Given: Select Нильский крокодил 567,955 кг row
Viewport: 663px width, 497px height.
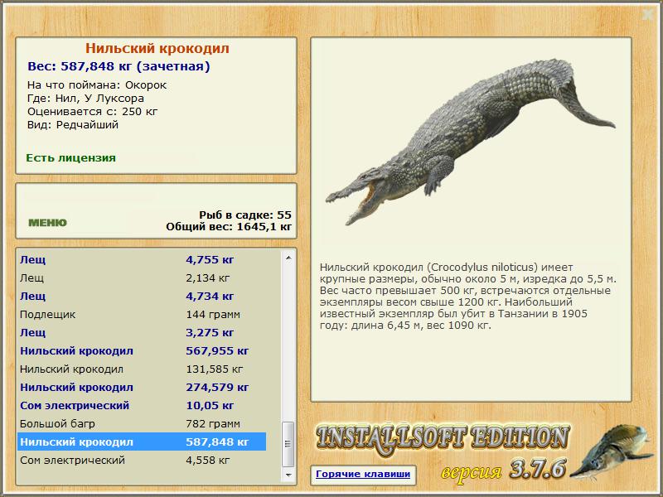Looking at the screenshot, I should [x=142, y=350].
